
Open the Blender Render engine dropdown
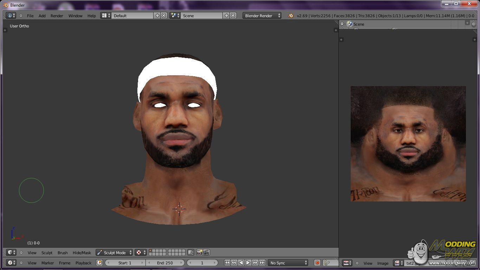coord(262,15)
